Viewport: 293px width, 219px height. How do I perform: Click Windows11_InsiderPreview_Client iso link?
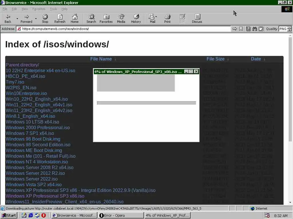tap(64, 202)
